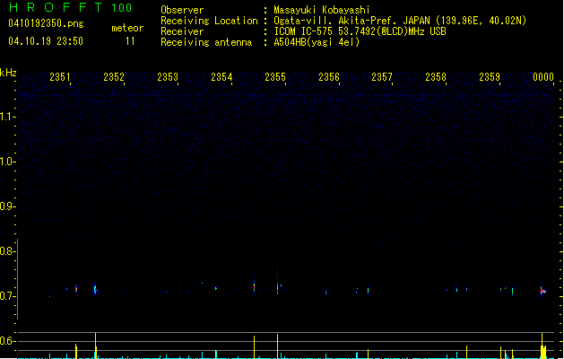
Task: Click the 2356 time marker
Action: coord(329,77)
